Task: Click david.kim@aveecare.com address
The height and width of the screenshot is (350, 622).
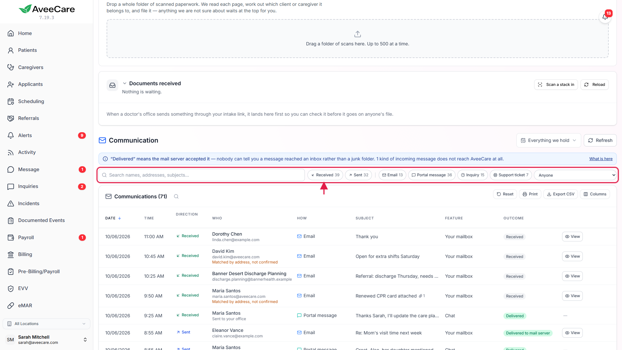Action: point(236,257)
